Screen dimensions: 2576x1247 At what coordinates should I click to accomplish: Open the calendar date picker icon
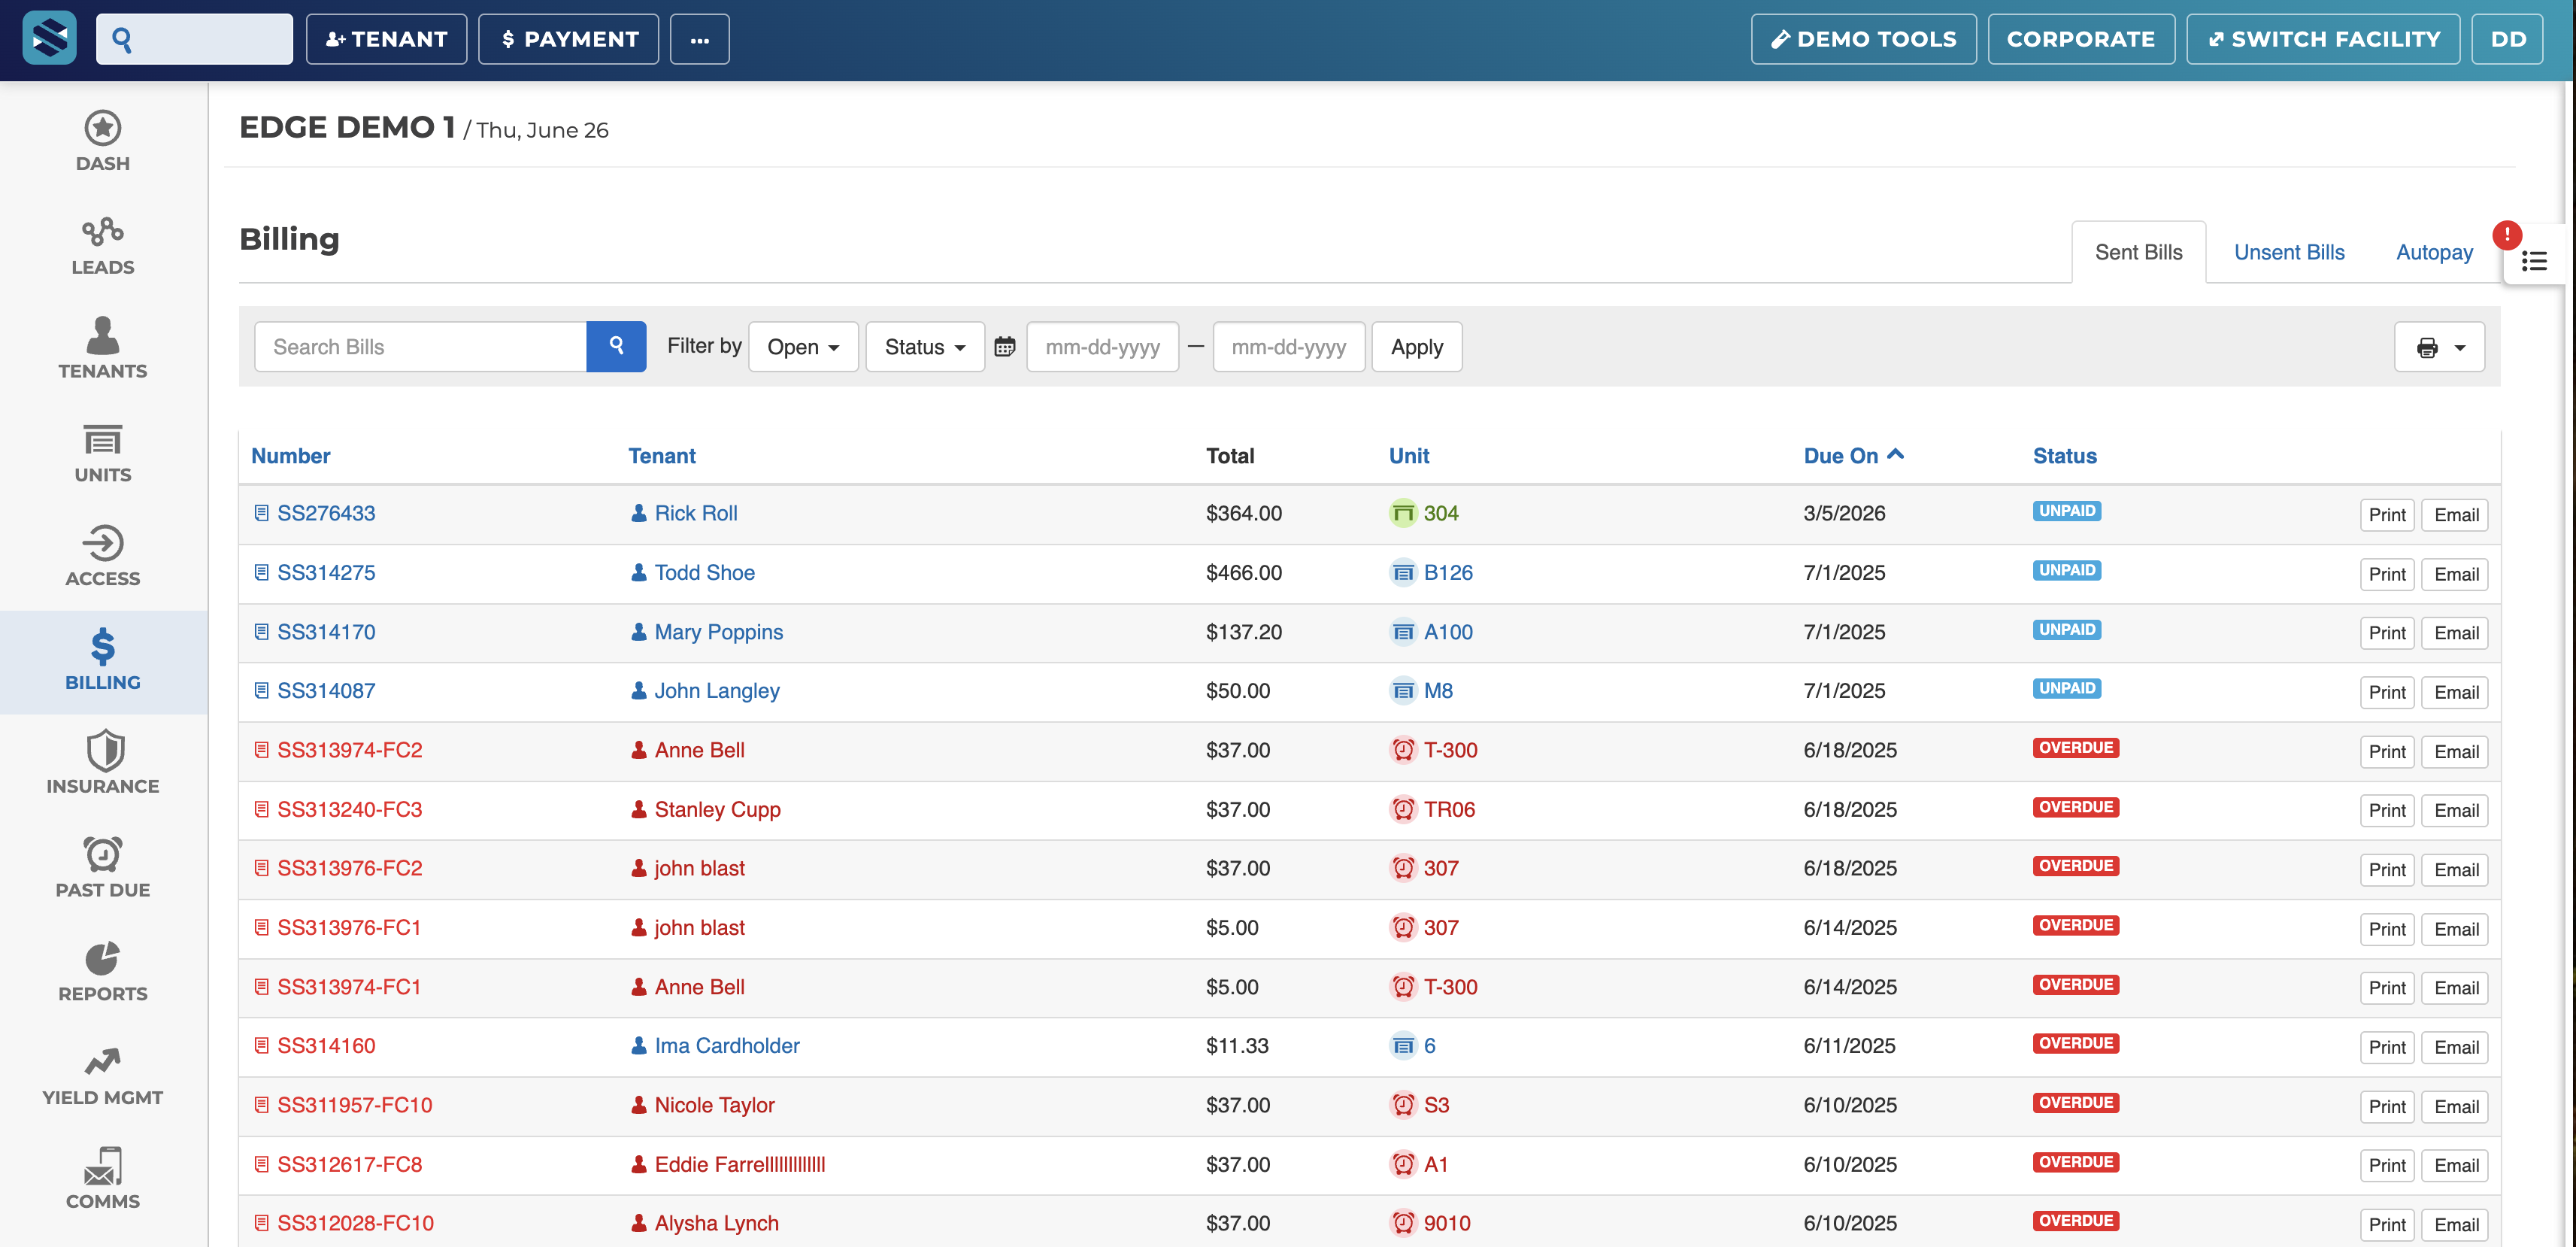click(1005, 346)
